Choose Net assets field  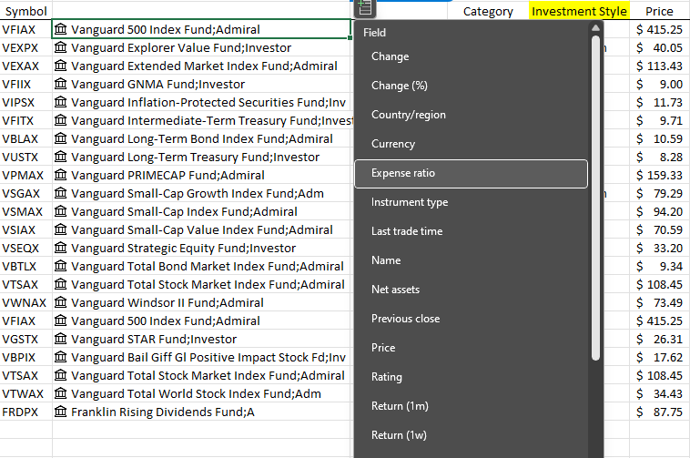point(471,290)
